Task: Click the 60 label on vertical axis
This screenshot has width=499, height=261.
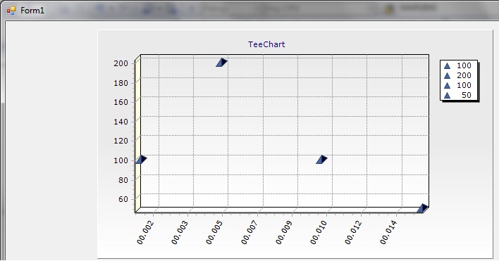Action: pyautogui.click(x=123, y=199)
